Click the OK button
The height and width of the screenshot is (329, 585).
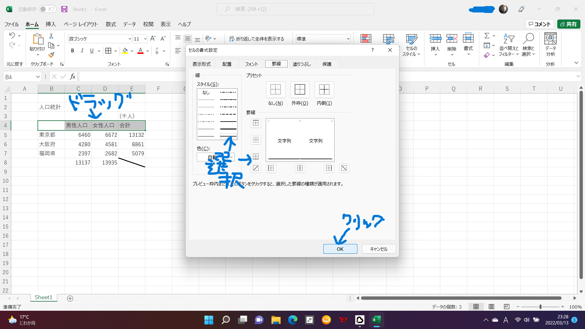[x=340, y=249]
